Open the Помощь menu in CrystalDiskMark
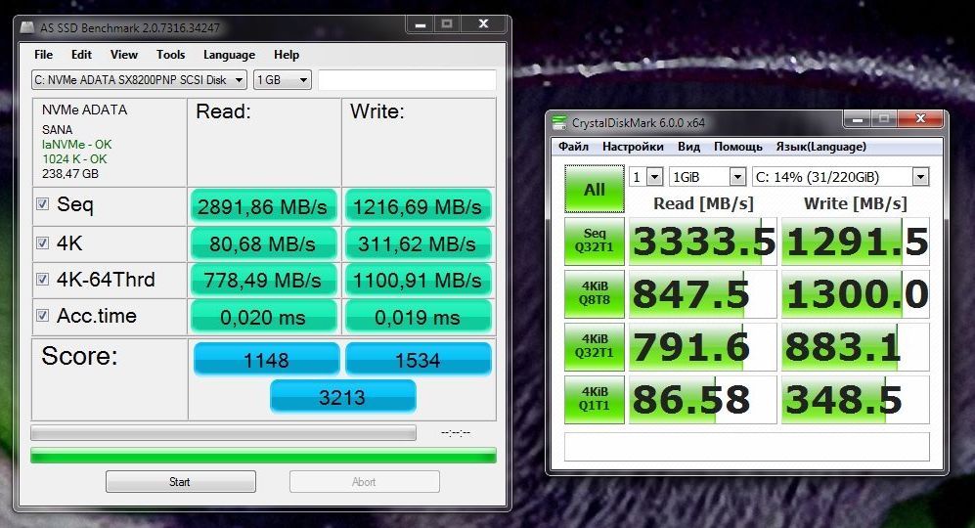Screen dimensions: 975x528 [x=737, y=147]
